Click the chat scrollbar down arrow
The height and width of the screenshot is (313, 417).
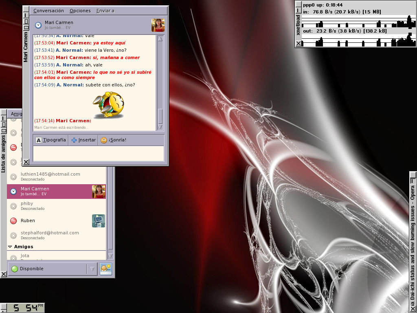click(x=160, y=127)
